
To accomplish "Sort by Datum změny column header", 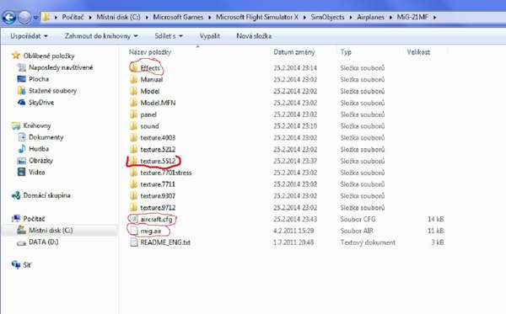I will [294, 52].
